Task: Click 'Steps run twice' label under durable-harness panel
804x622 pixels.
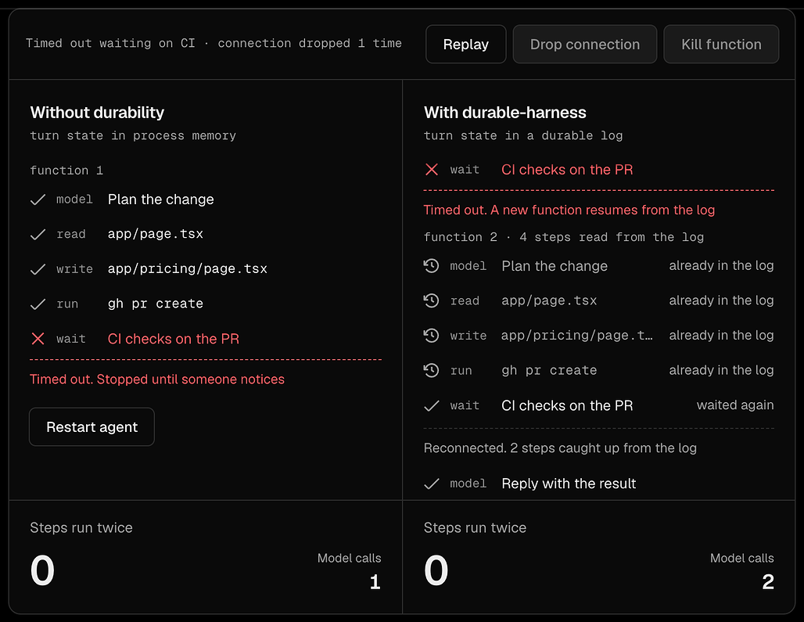Action: (475, 527)
